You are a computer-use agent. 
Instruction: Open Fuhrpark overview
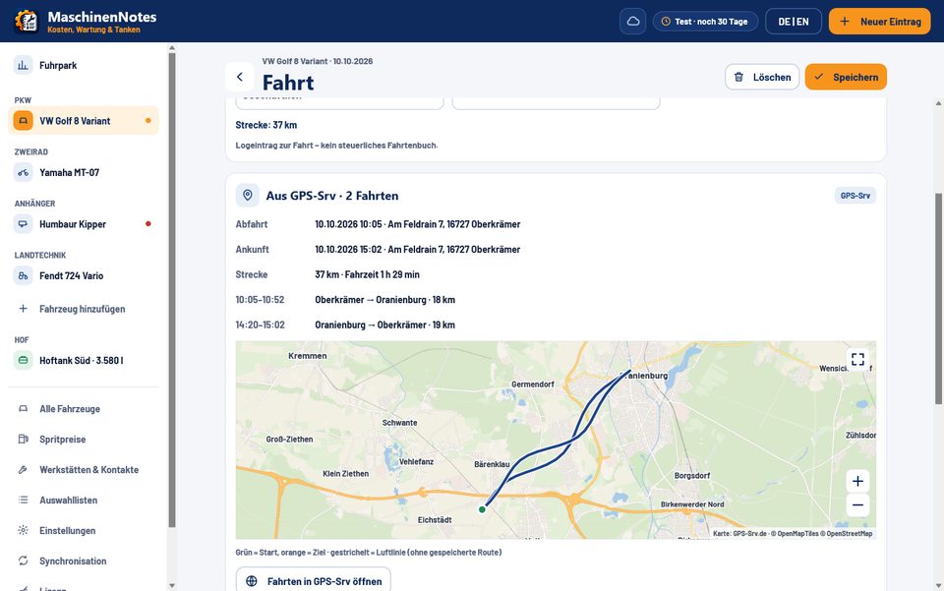(83, 65)
